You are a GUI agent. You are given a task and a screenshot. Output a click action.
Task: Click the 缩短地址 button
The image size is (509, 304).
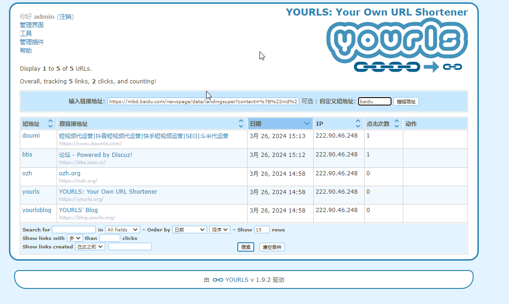(x=406, y=101)
